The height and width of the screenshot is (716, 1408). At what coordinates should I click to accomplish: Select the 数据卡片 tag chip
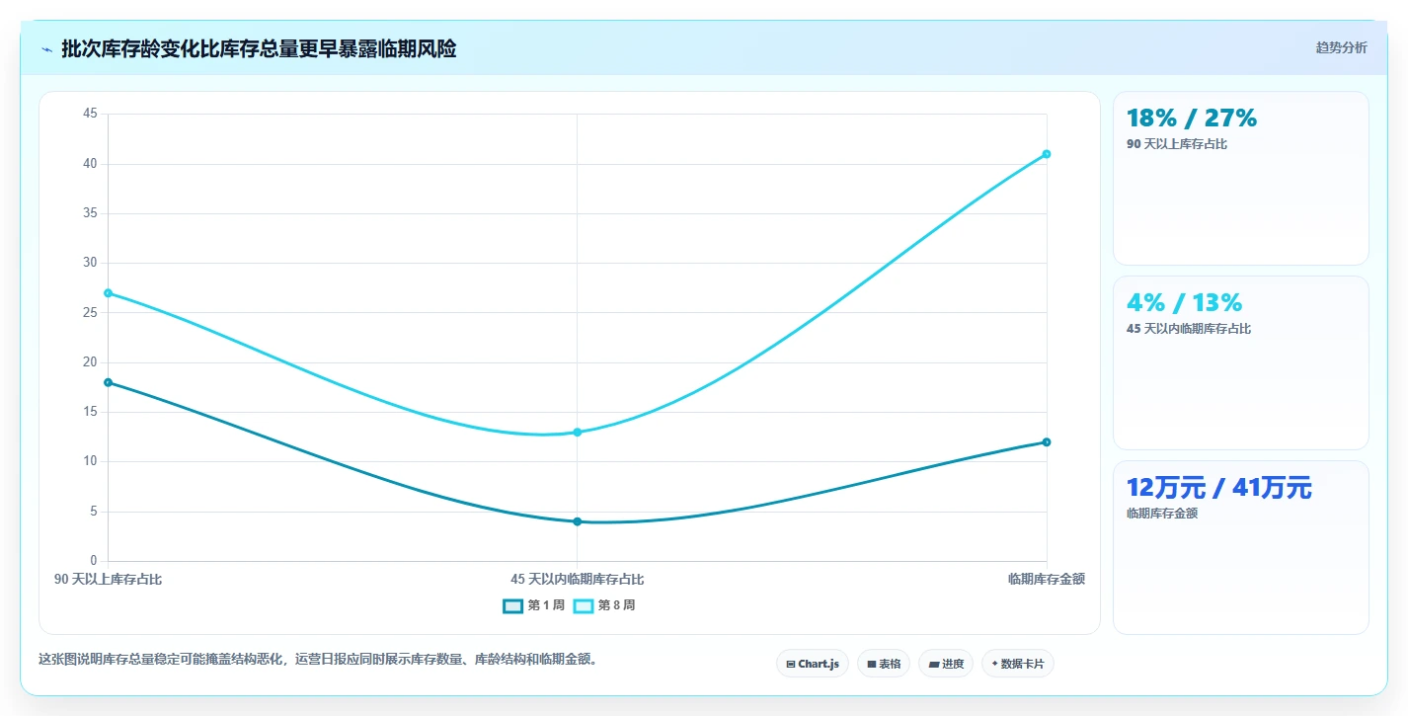tap(1018, 664)
